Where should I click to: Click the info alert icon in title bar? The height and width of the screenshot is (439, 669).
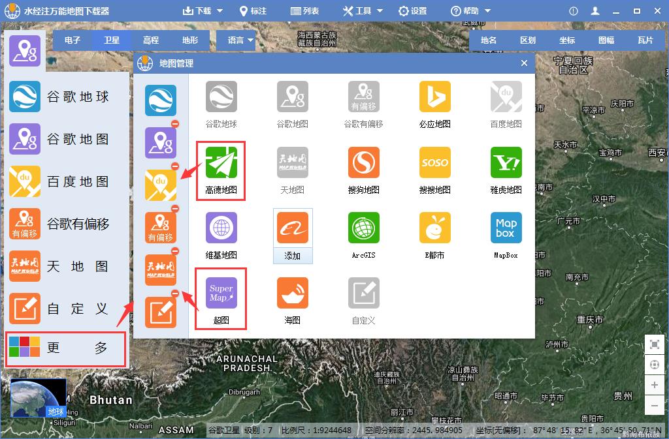pyautogui.click(x=574, y=11)
